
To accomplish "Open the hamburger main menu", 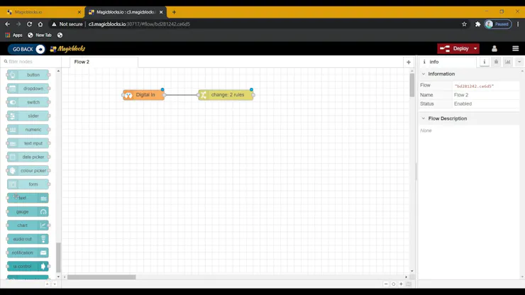I will tap(515, 48).
